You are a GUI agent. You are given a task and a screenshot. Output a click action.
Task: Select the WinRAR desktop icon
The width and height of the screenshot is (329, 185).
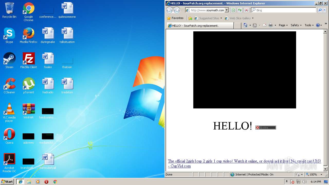29,111
